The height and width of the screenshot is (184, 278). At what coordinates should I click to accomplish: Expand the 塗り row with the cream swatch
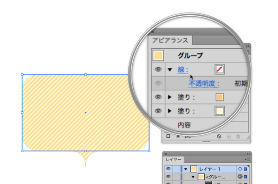(x=170, y=111)
